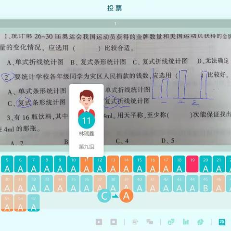The image size is (231, 231).
Task: Select student card number 9
Action: coord(60,164)
